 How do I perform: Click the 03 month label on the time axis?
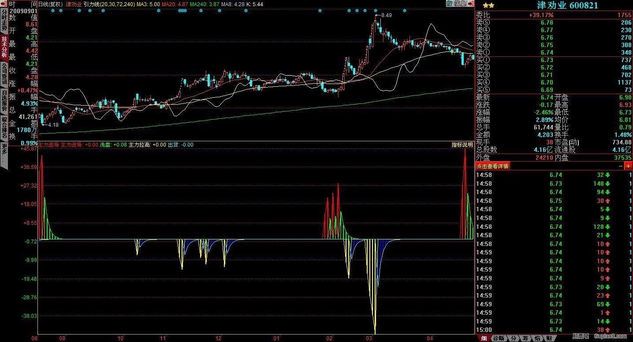369,338
